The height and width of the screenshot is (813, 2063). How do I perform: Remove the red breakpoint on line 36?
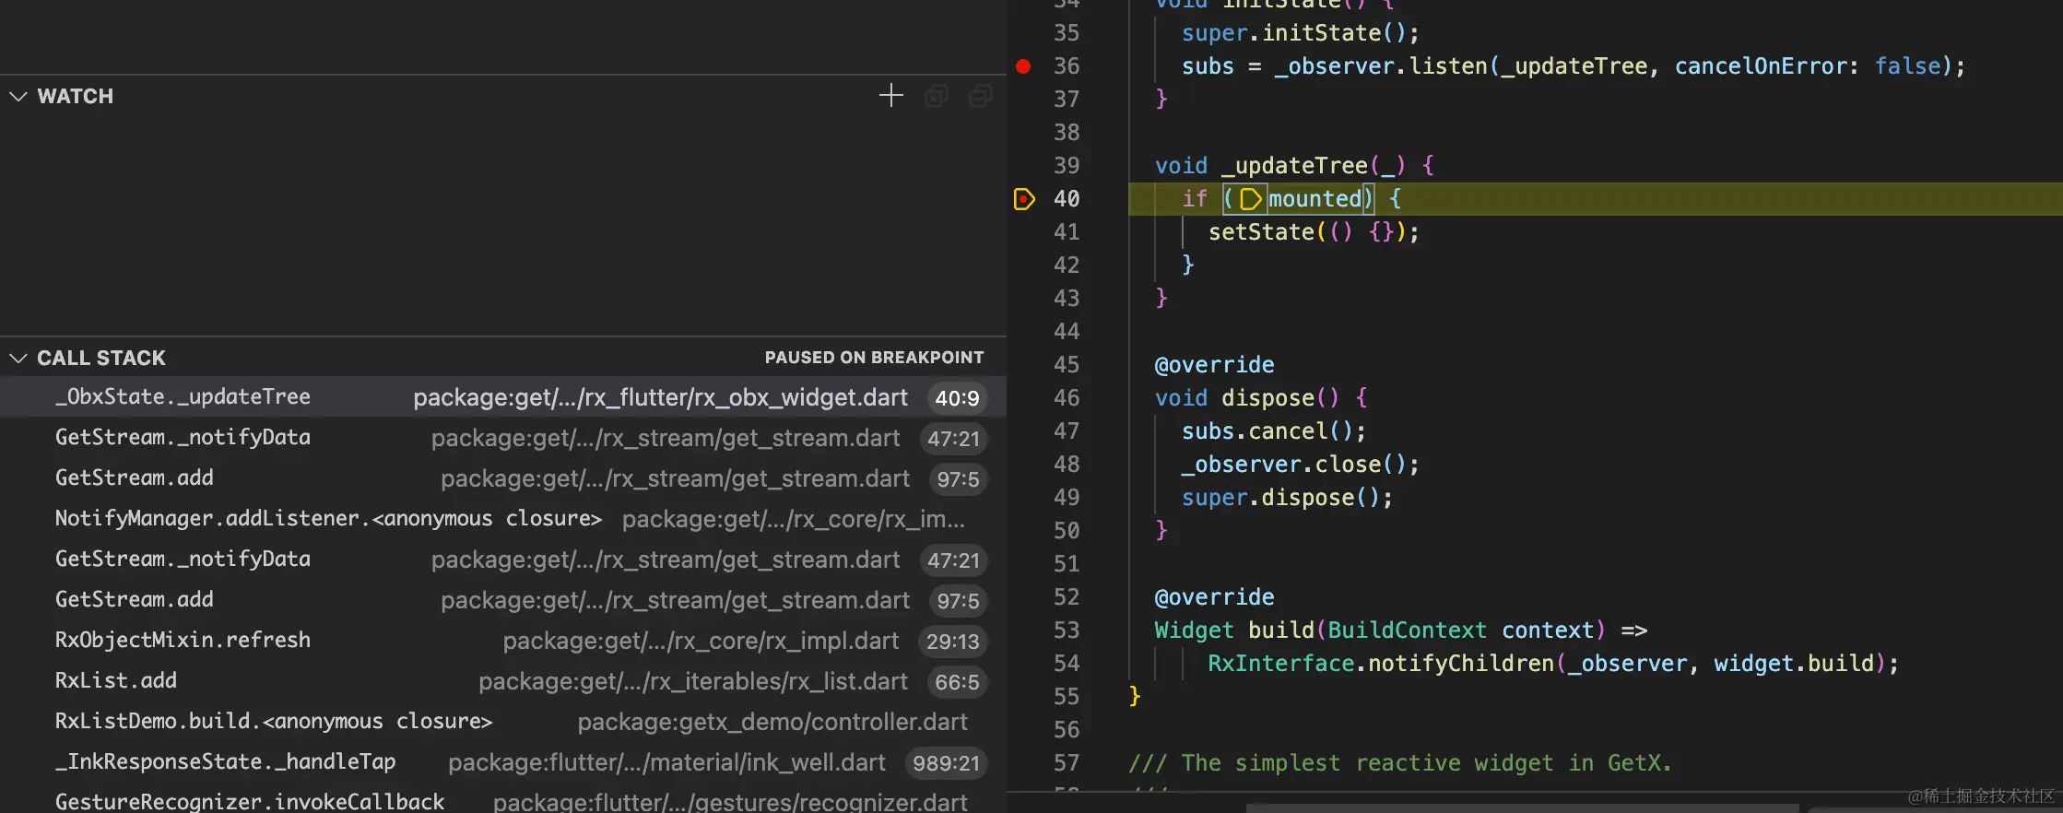(1023, 66)
